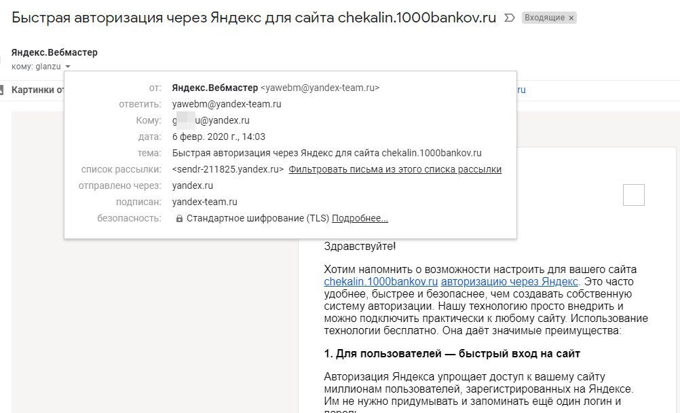Open авторизацию через Яндекс link
The height and width of the screenshot is (413, 680).
(x=510, y=281)
